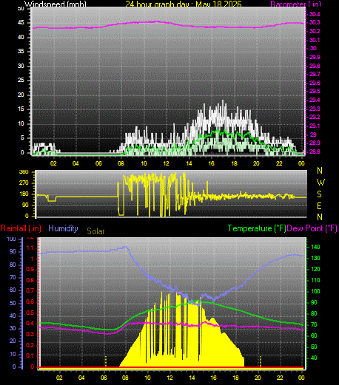The height and width of the screenshot is (385, 339).
Task: Select the Temperature (°F) legend label
Action: coord(257,228)
